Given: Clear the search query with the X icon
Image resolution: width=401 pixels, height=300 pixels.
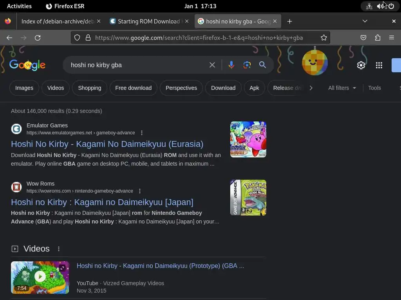Looking at the screenshot, I should tap(212, 65).
